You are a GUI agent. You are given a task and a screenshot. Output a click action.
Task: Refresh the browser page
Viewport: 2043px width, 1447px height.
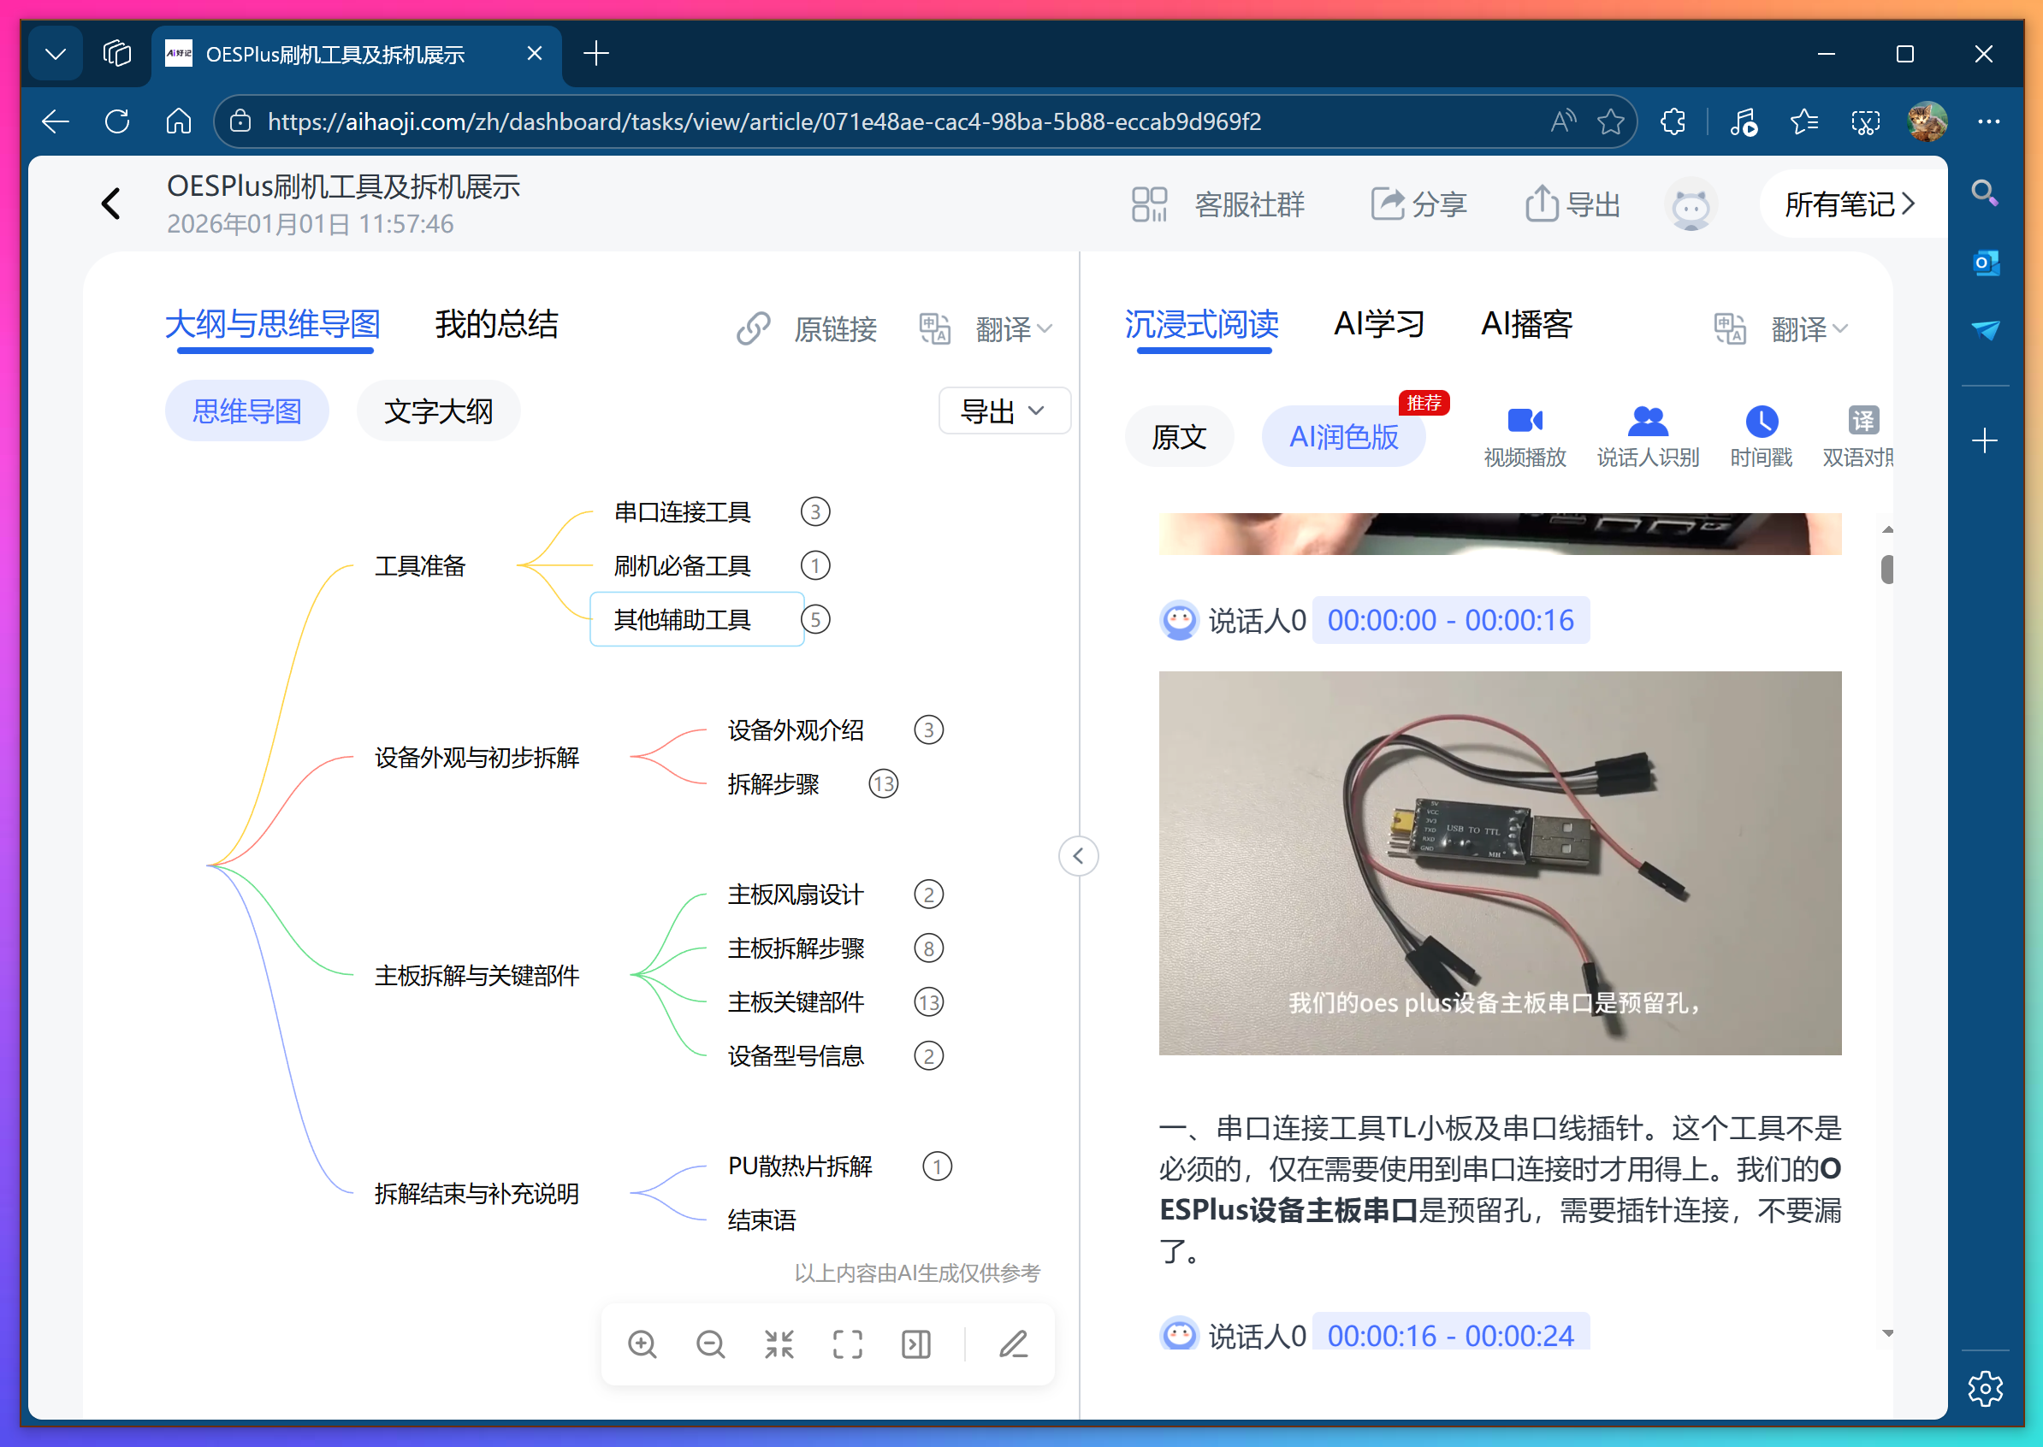[x=116, y=121]
